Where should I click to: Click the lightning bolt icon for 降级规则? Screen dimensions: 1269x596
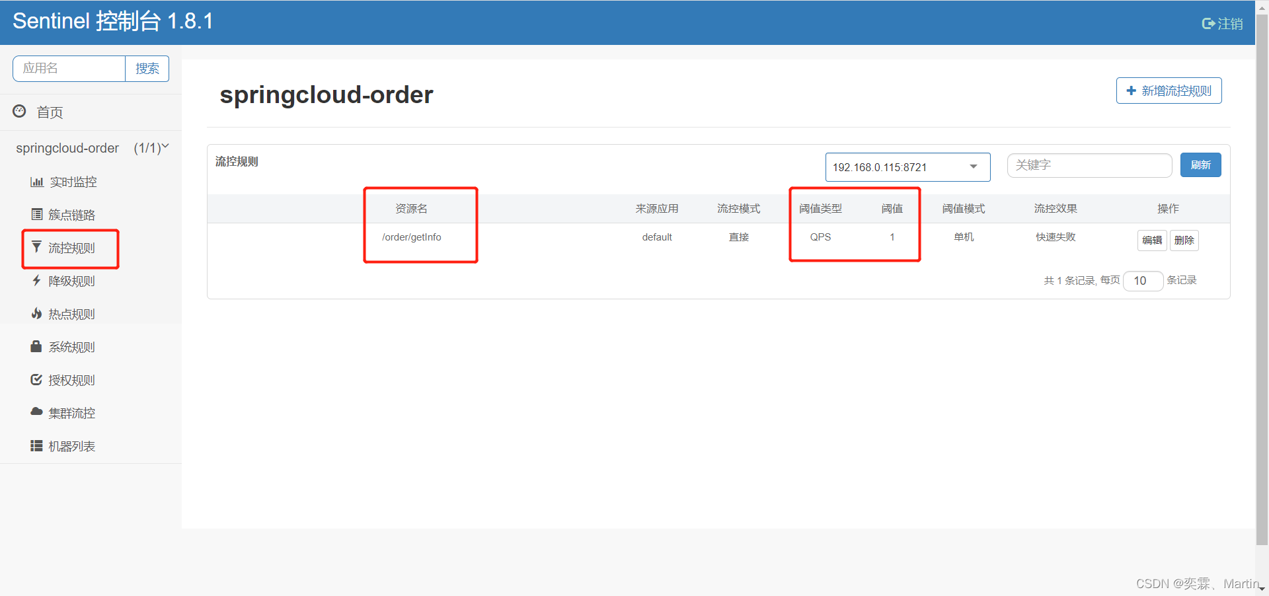tap(37, 280)
